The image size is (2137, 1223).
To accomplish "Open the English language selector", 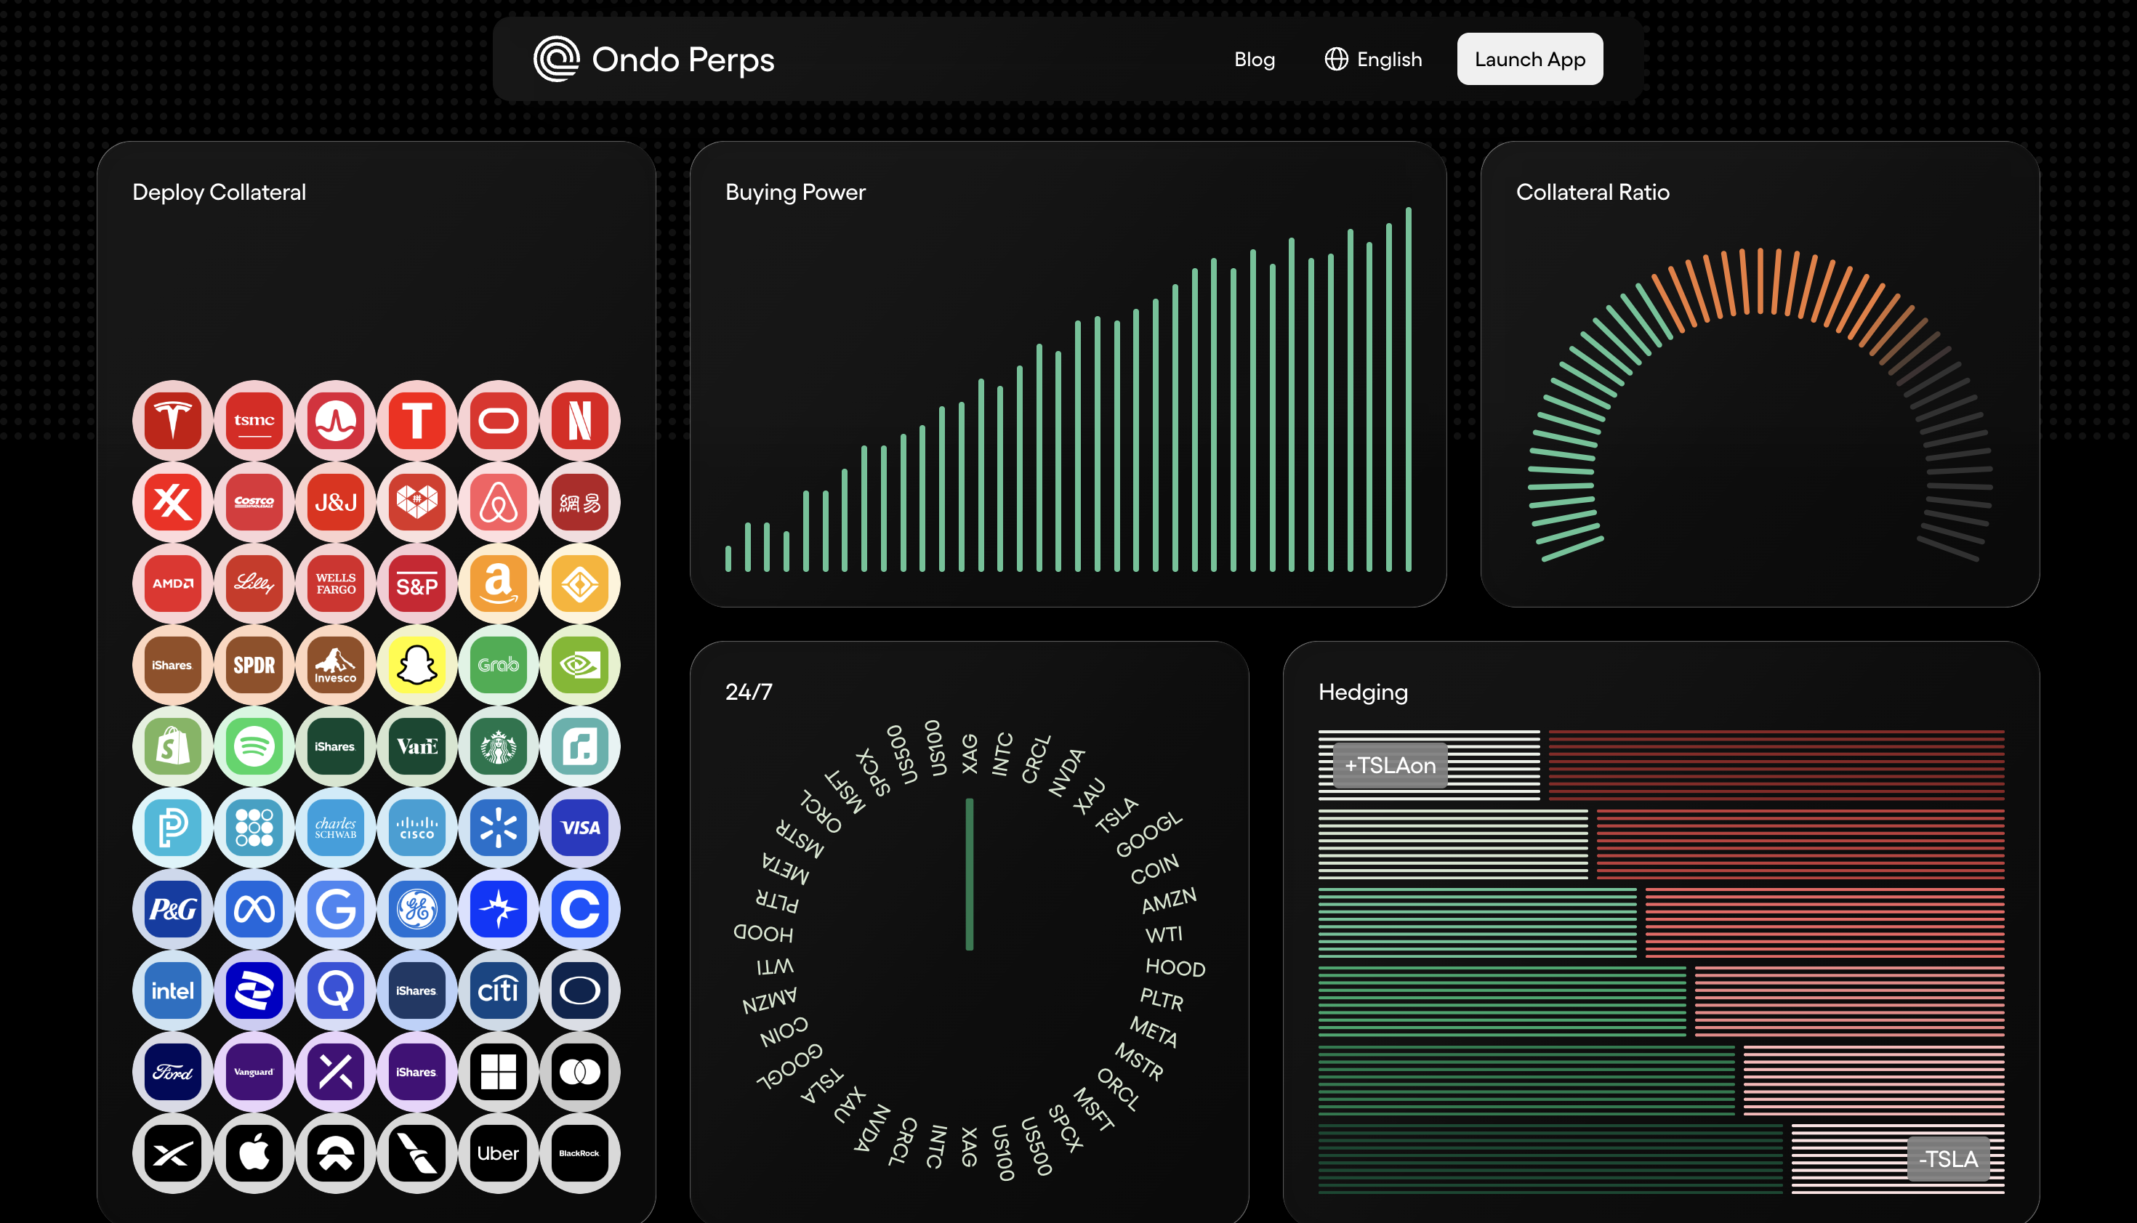I will point(1374,59).
